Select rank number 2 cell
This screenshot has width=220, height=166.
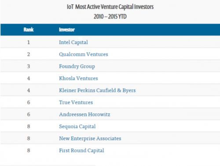pyautogui.click(x=29, y=54)
